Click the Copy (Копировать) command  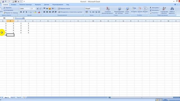pos(8,10)
